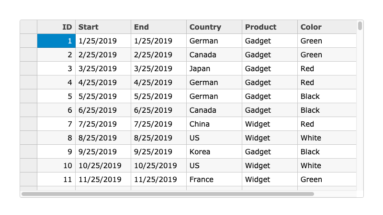Select the Country column header
383x215 pixels.
click(x=214, y=27)
